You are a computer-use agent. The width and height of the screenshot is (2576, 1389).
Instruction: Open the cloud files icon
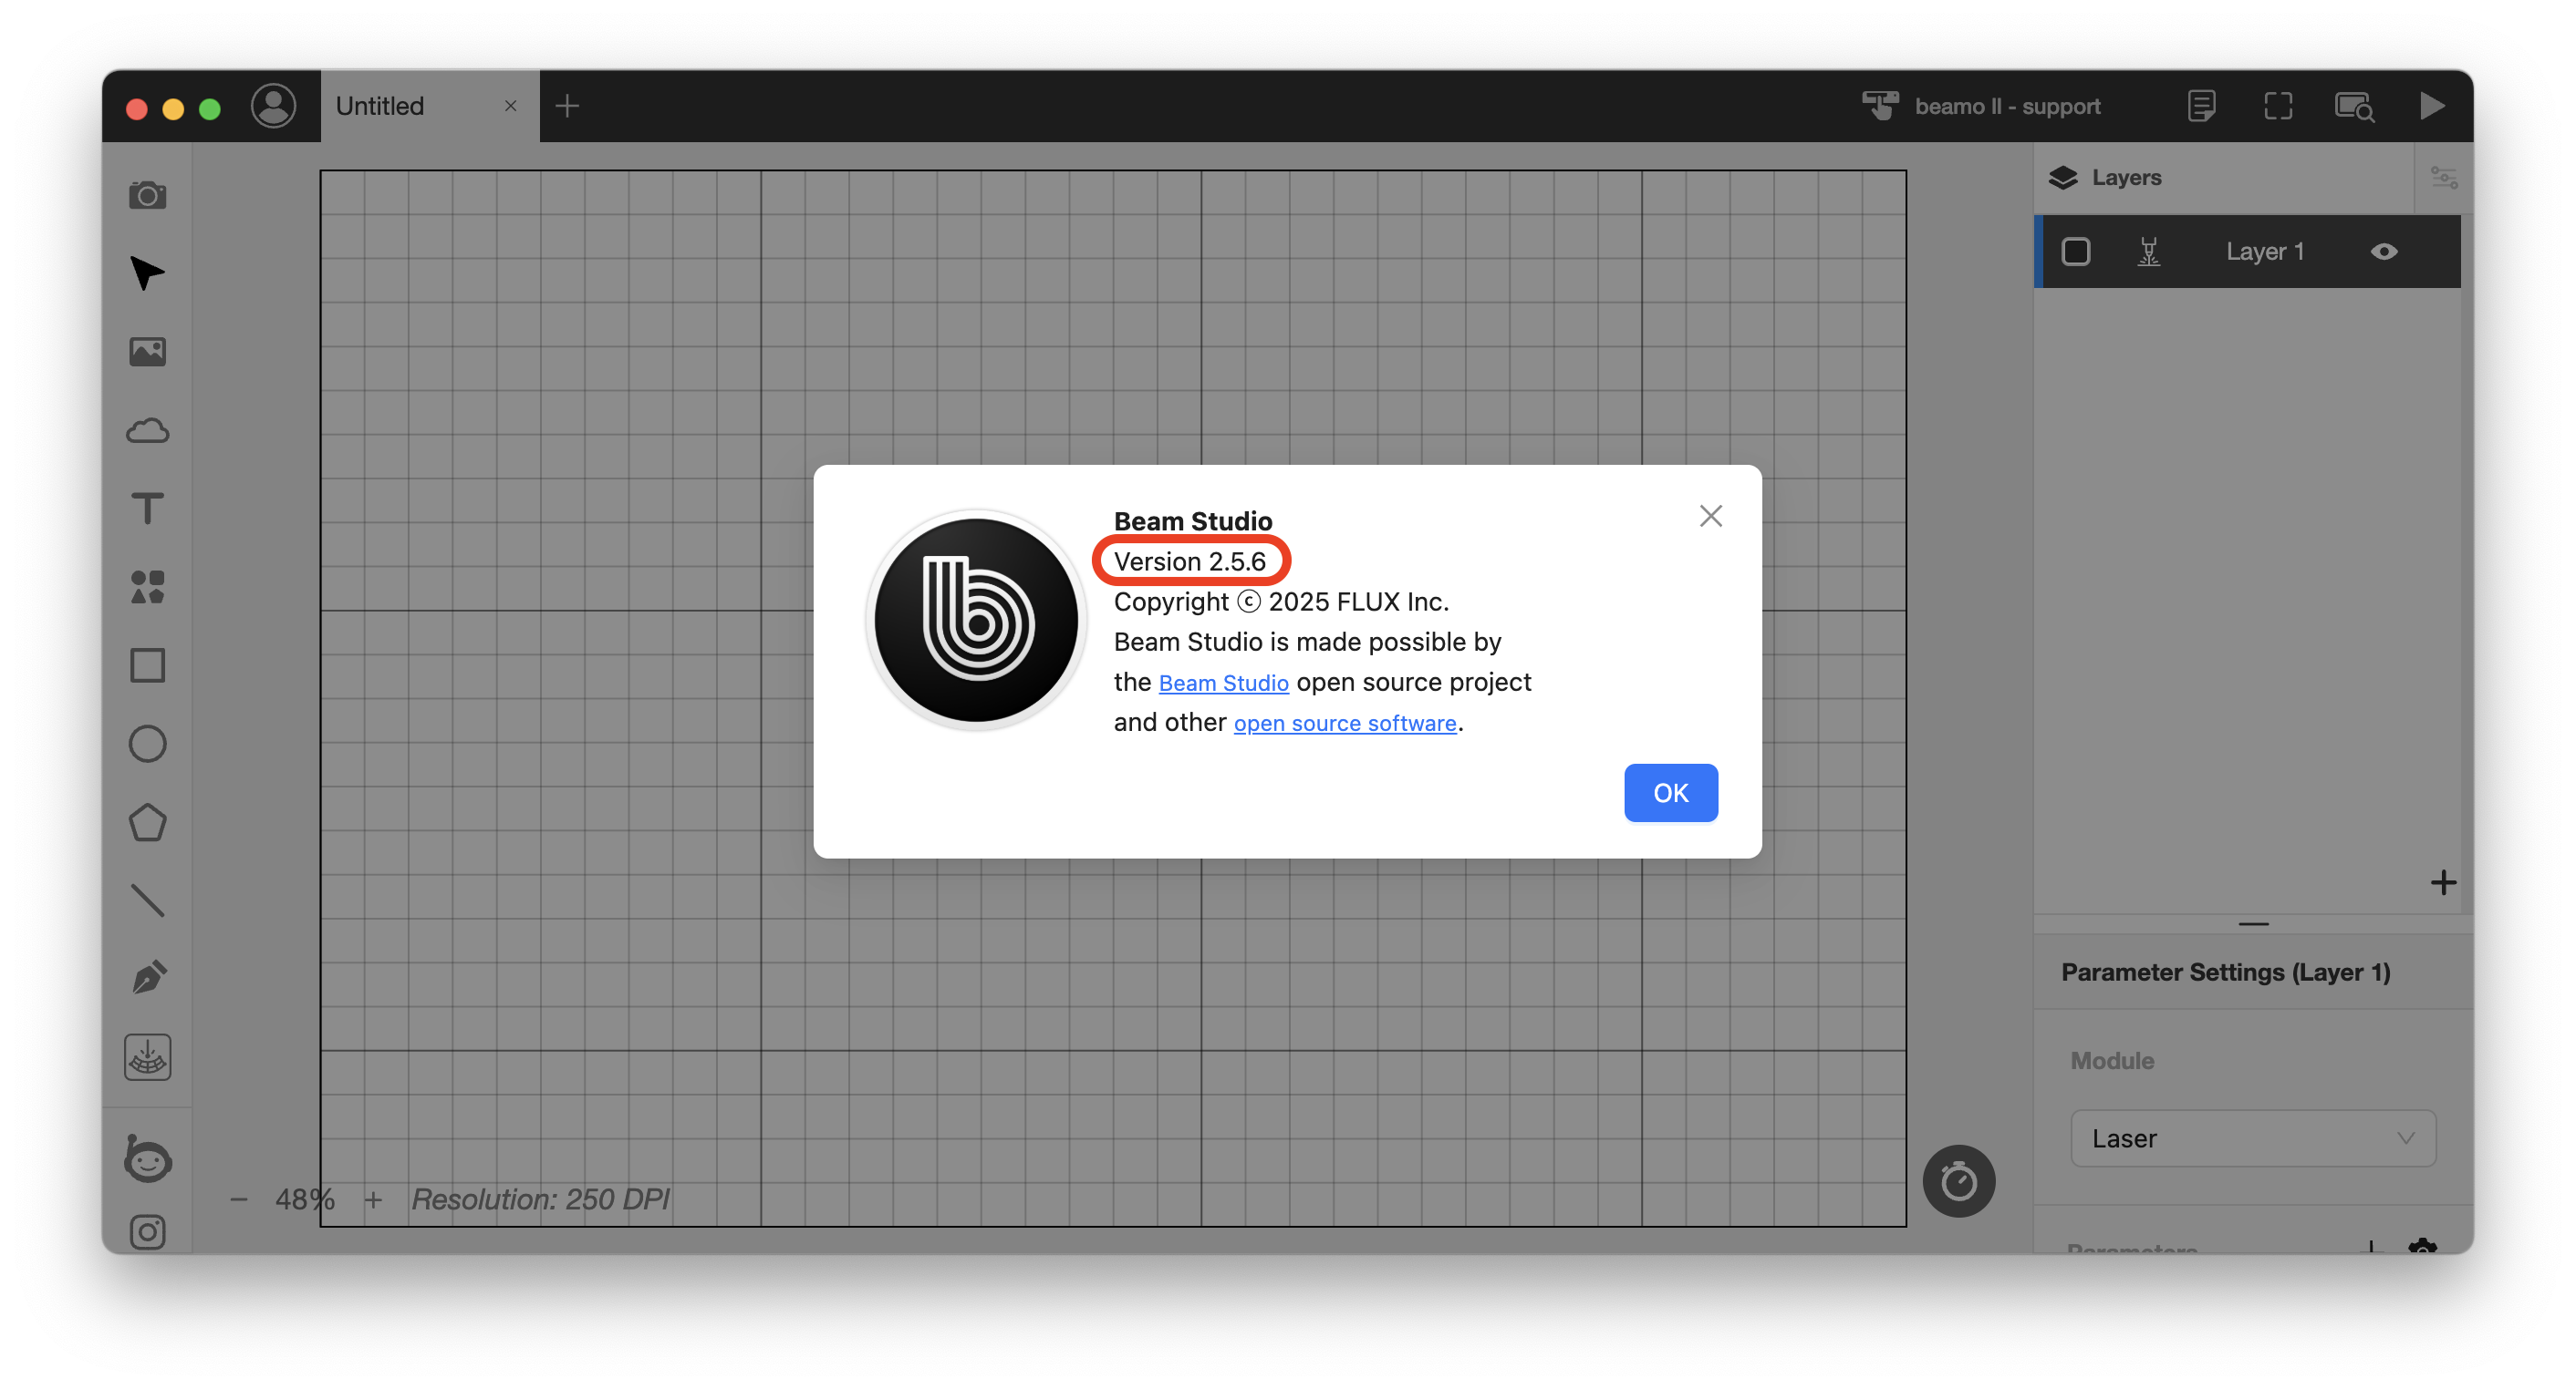pyautogui.click(x=147, y=431)
